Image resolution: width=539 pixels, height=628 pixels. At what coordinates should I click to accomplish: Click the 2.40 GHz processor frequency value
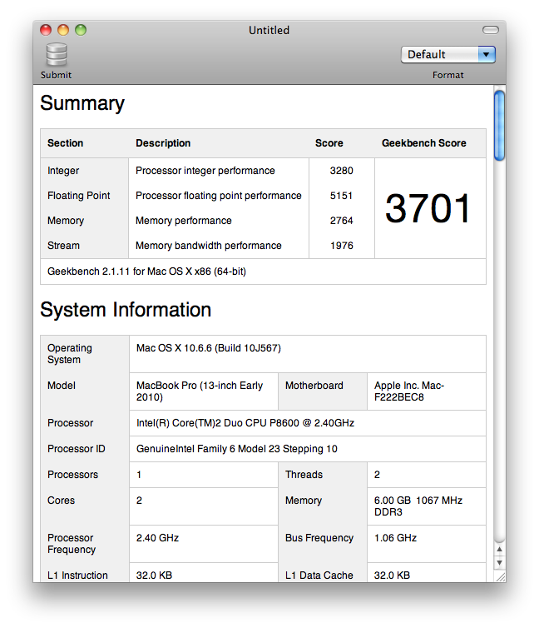[157, 538]
